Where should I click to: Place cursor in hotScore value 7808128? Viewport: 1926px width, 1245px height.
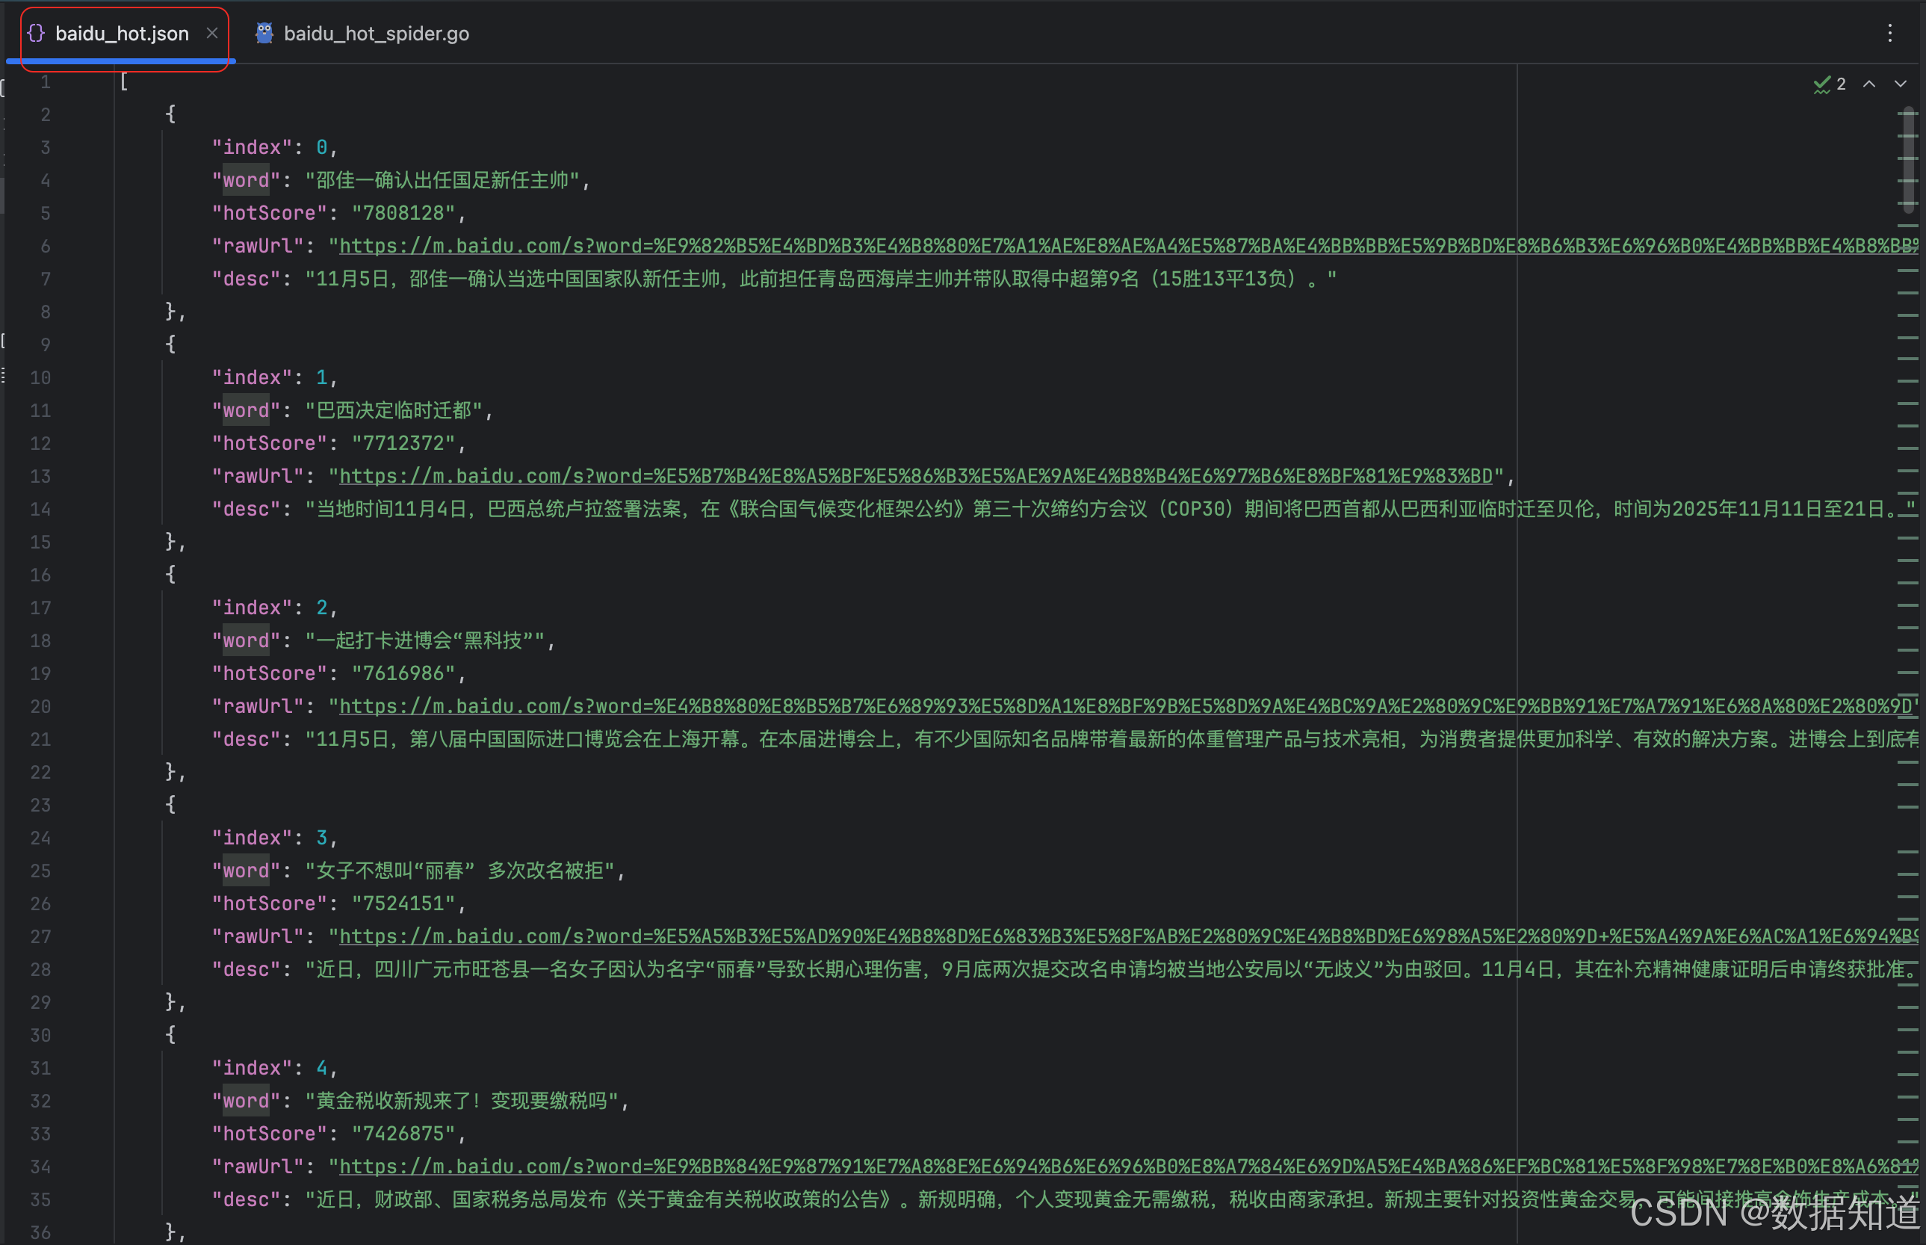[403, 214]
